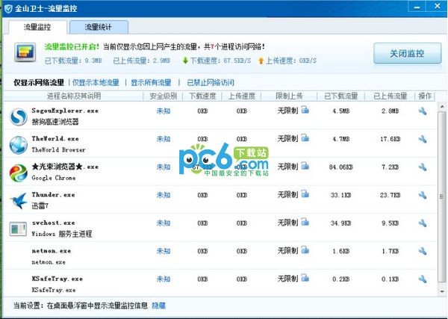Click 隐藏 link at bottom

(x=158, y=306)
